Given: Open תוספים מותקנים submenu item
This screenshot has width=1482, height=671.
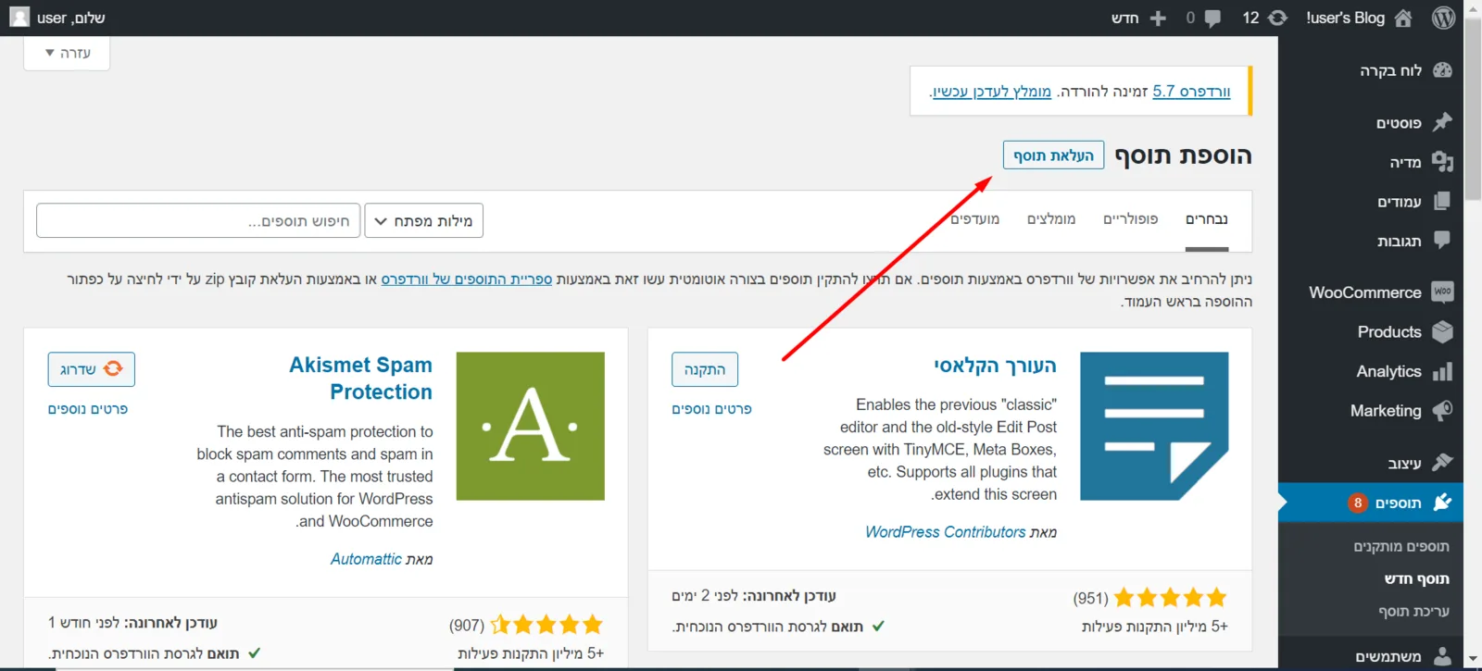Looking at the screenshot, I should tap(1401, 547).
